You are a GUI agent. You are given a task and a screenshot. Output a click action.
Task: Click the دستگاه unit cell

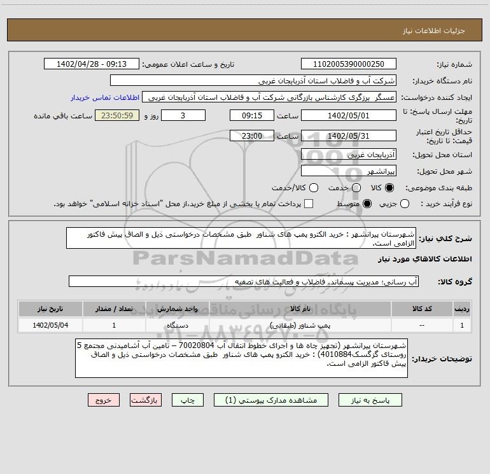click(x=177, y=325)
